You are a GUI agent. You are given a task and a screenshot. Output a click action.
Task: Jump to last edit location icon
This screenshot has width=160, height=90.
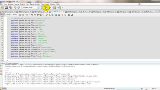(x=20, y=15)
